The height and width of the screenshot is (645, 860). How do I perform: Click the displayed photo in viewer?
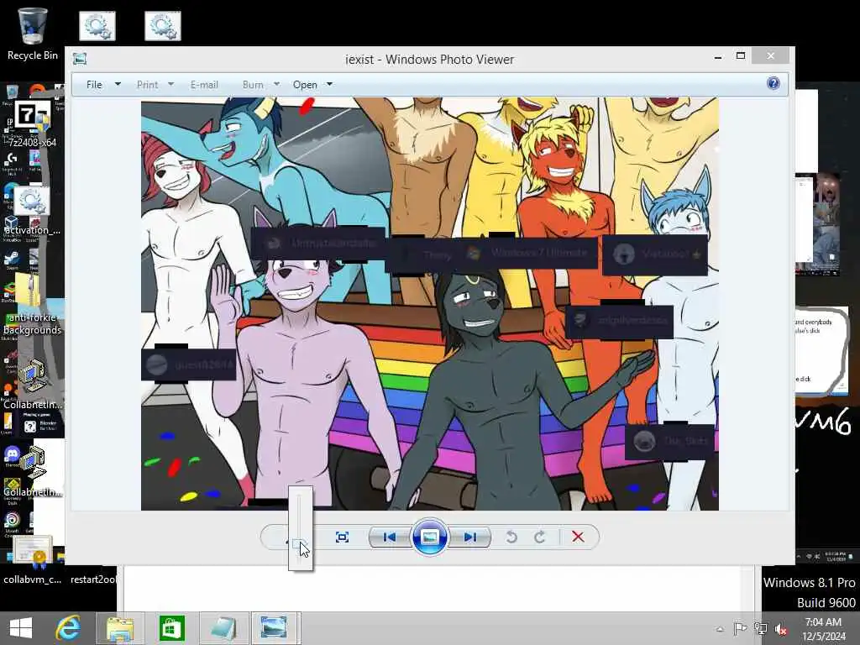429,304
